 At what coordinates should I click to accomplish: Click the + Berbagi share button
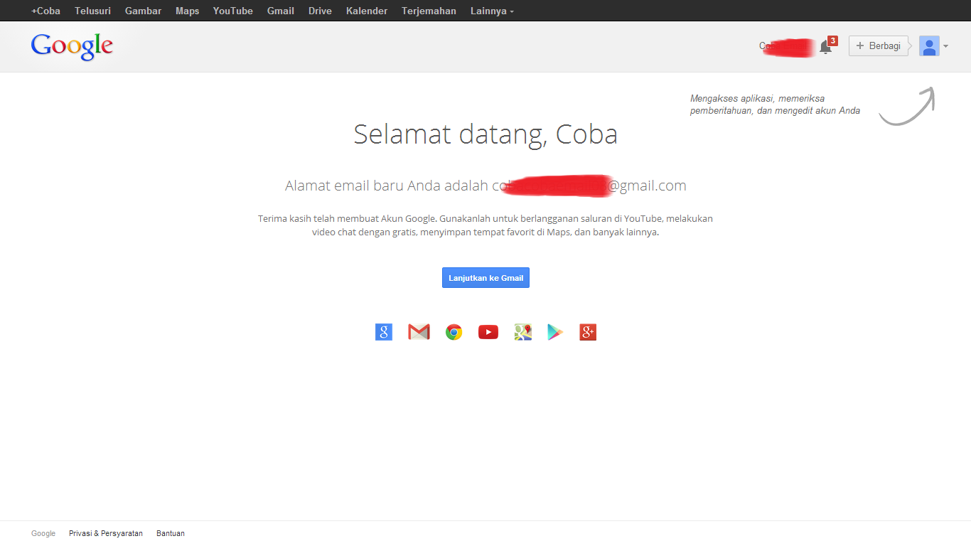(x=879, y=46)
